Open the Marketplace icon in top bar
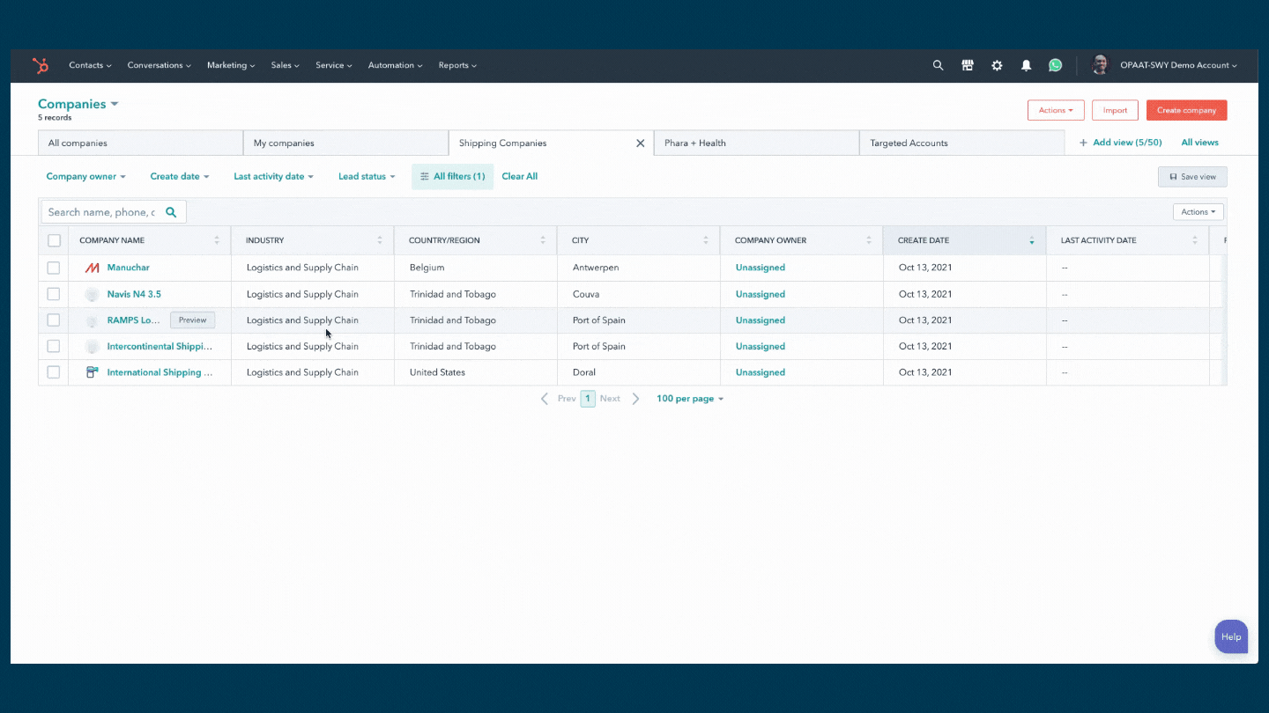Screen dimensions: 1269x713 [968, 65]
